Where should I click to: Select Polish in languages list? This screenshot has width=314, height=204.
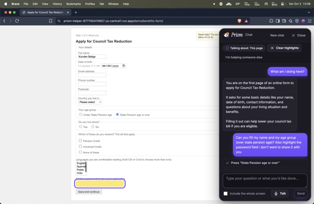[x=81, y=170]
